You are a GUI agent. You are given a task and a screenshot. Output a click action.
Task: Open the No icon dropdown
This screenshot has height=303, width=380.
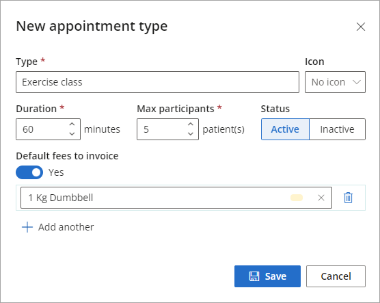point(335,82)
